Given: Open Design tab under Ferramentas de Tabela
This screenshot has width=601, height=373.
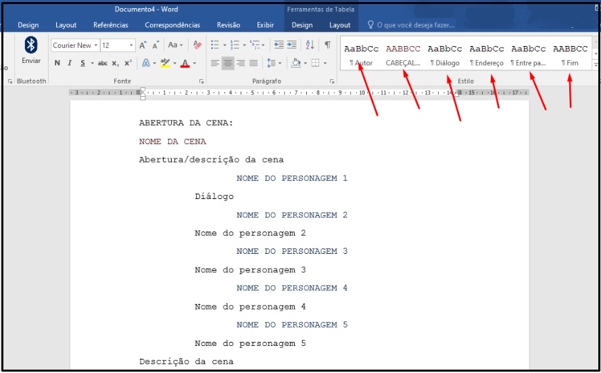Looking at the screenshot, I should (x=302, y=25).
